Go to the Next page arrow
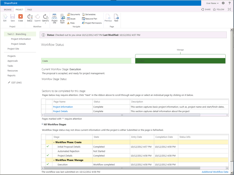Screen dimensions: 234x175 pyautogui.click(x=116, y=17)
